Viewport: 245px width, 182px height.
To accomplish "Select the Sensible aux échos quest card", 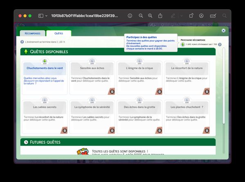I will click(x=92, y=78).
